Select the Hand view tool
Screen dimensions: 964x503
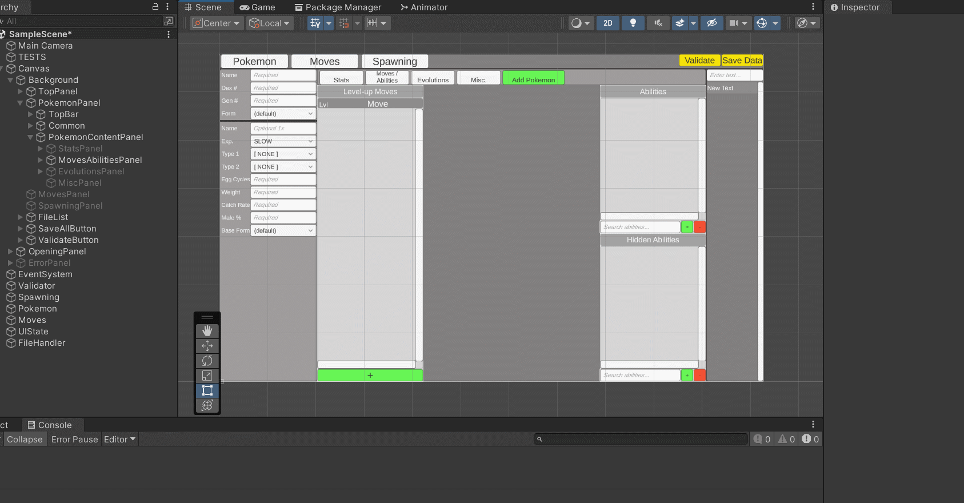(207, 331)
